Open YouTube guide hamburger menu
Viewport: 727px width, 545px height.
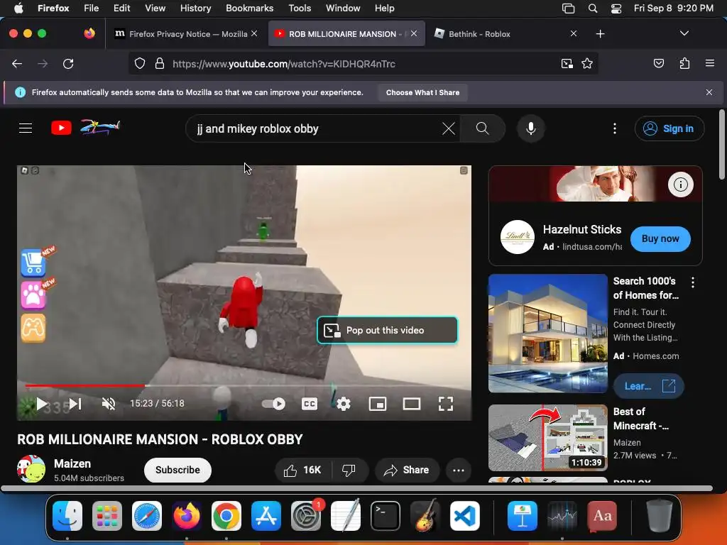tap(26, 128)
